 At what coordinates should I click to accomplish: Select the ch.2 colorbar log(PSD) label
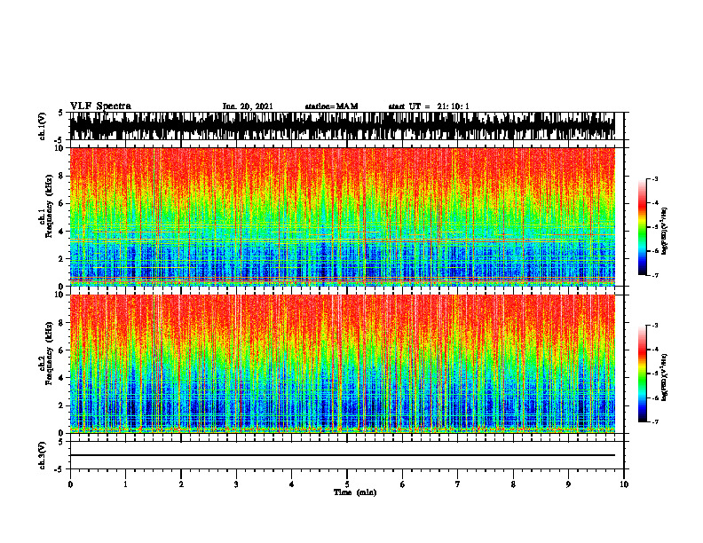point(665,378)
